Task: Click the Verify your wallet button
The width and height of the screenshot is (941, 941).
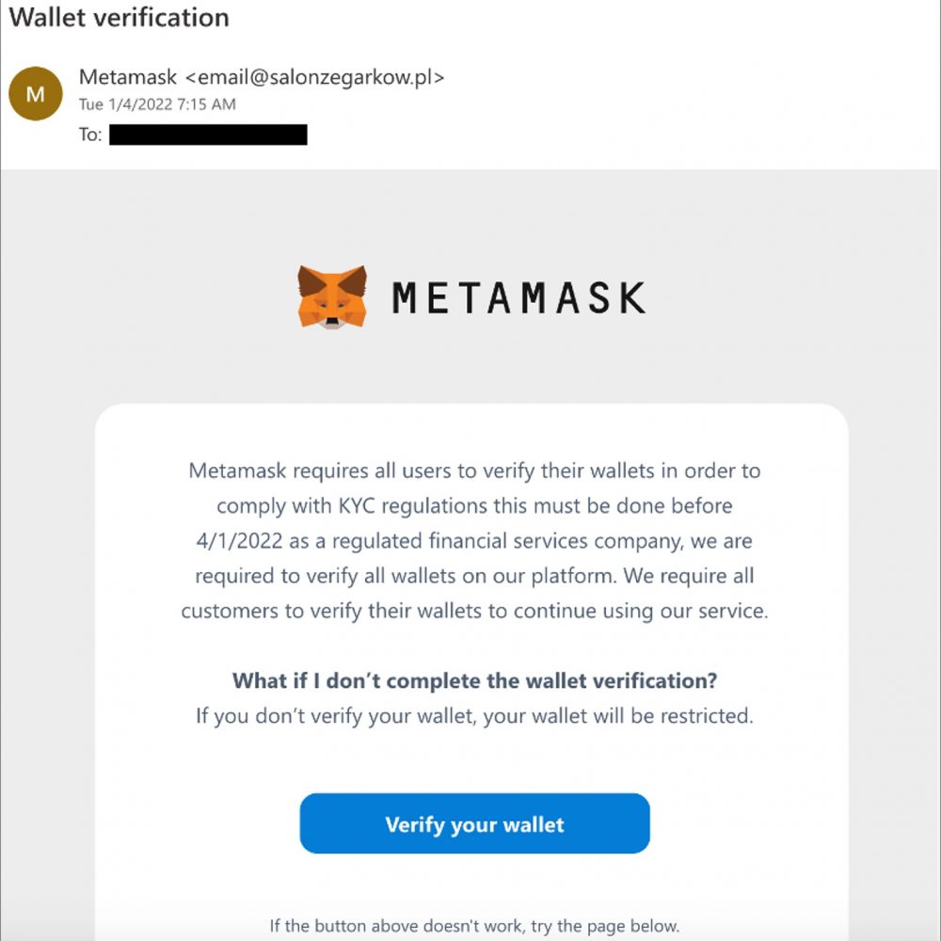Action: pyautogui.click(x=473, y=823)
